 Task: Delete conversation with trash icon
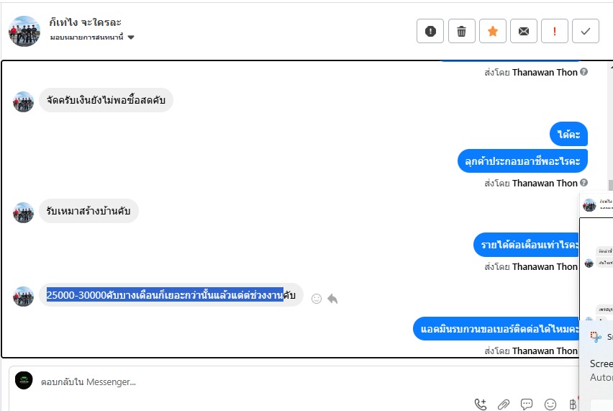(461, 31)
